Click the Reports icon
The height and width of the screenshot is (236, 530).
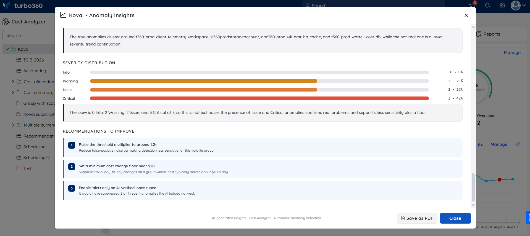click(x=479, y=34)
